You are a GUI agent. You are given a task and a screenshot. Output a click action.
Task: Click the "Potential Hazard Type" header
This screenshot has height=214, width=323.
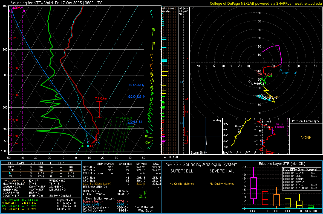(x=306, y=121)
